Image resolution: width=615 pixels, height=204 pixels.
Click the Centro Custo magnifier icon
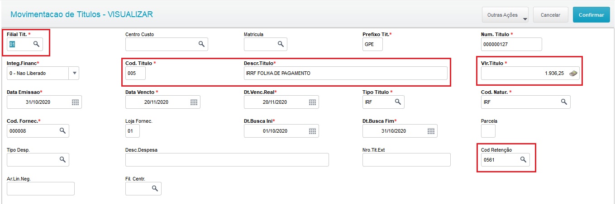tap(201, 44)
